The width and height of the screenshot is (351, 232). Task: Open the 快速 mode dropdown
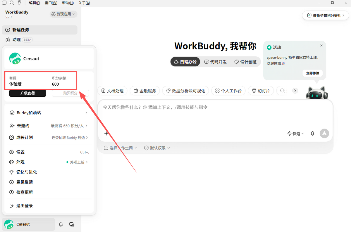point(296,134)
